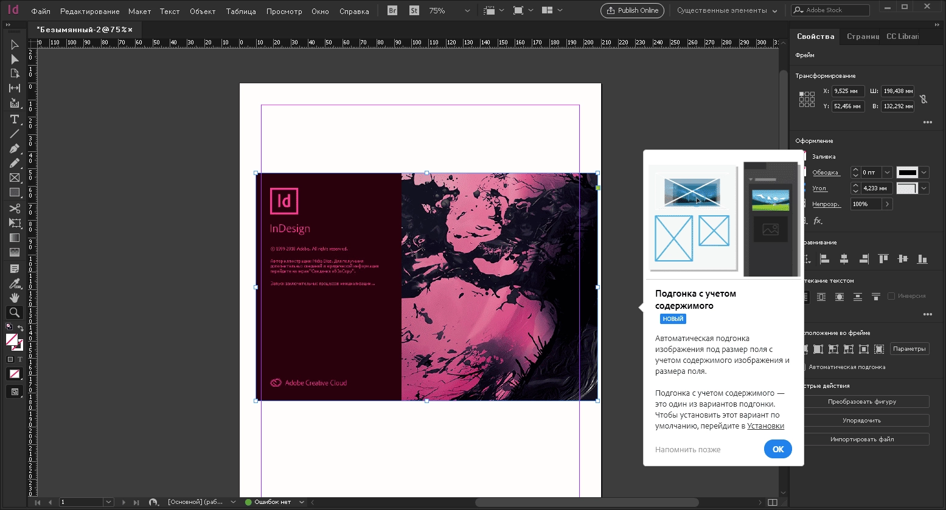Select the Rectangle Frame tool

click(15, 178)
